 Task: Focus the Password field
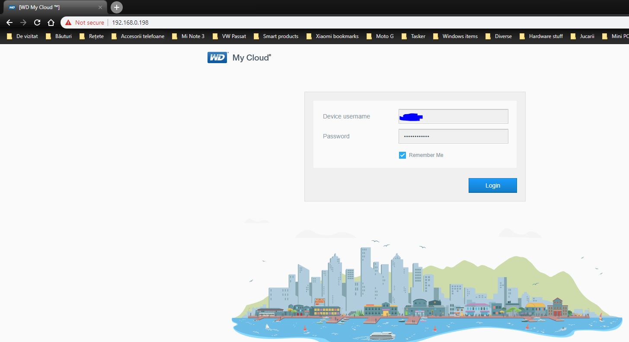453,136
